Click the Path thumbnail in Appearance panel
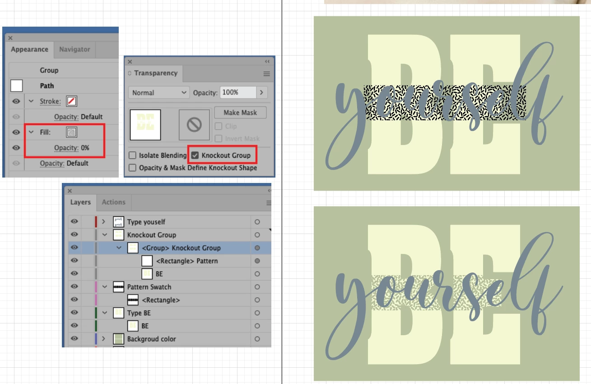591x384 pixels. coord(16,85)
